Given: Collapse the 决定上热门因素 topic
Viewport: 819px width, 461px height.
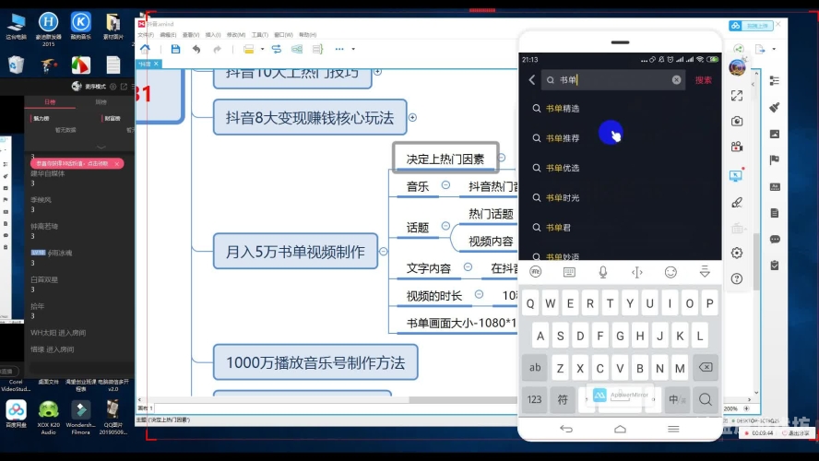Looking at the screenshot, I should [502, 157].
